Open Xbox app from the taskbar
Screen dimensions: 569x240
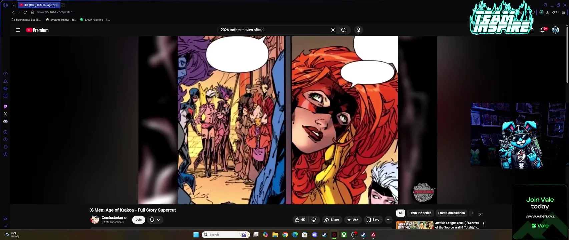coord(344,235)
